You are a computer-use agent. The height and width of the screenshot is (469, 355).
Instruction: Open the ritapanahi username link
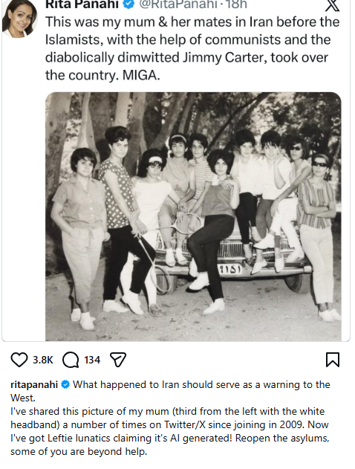(34, 385)
